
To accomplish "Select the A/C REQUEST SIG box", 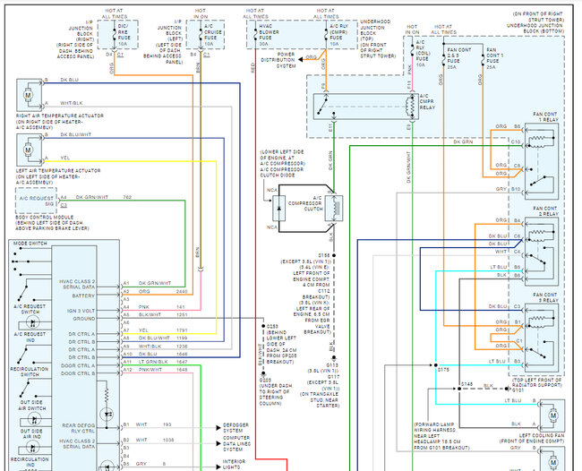I will click(x=36, y=201).
